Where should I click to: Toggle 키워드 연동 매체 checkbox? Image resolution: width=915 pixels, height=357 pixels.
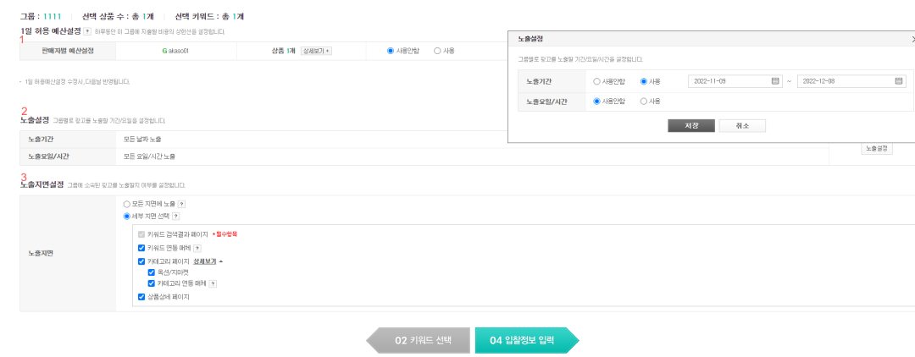tap(141, 248)
